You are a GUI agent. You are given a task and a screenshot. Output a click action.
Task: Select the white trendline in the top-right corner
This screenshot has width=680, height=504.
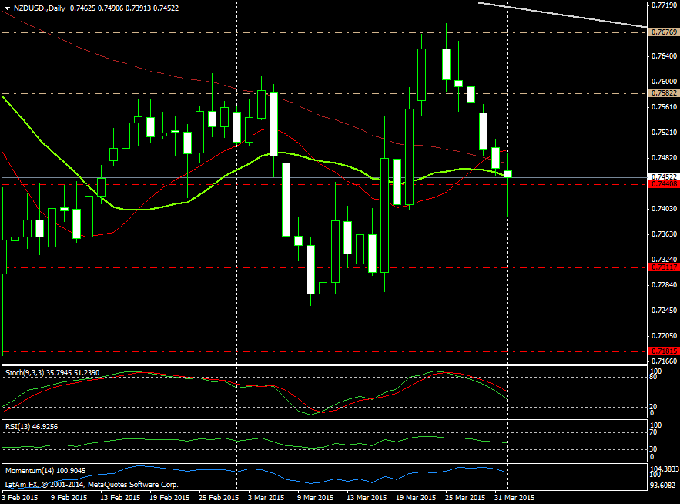[570, 15]
